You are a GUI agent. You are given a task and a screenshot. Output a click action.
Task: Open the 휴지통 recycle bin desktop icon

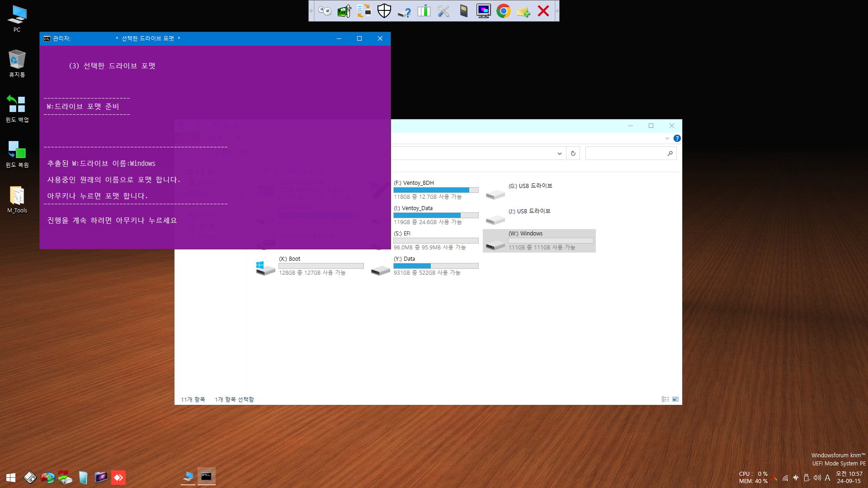[x=17, y=64]
